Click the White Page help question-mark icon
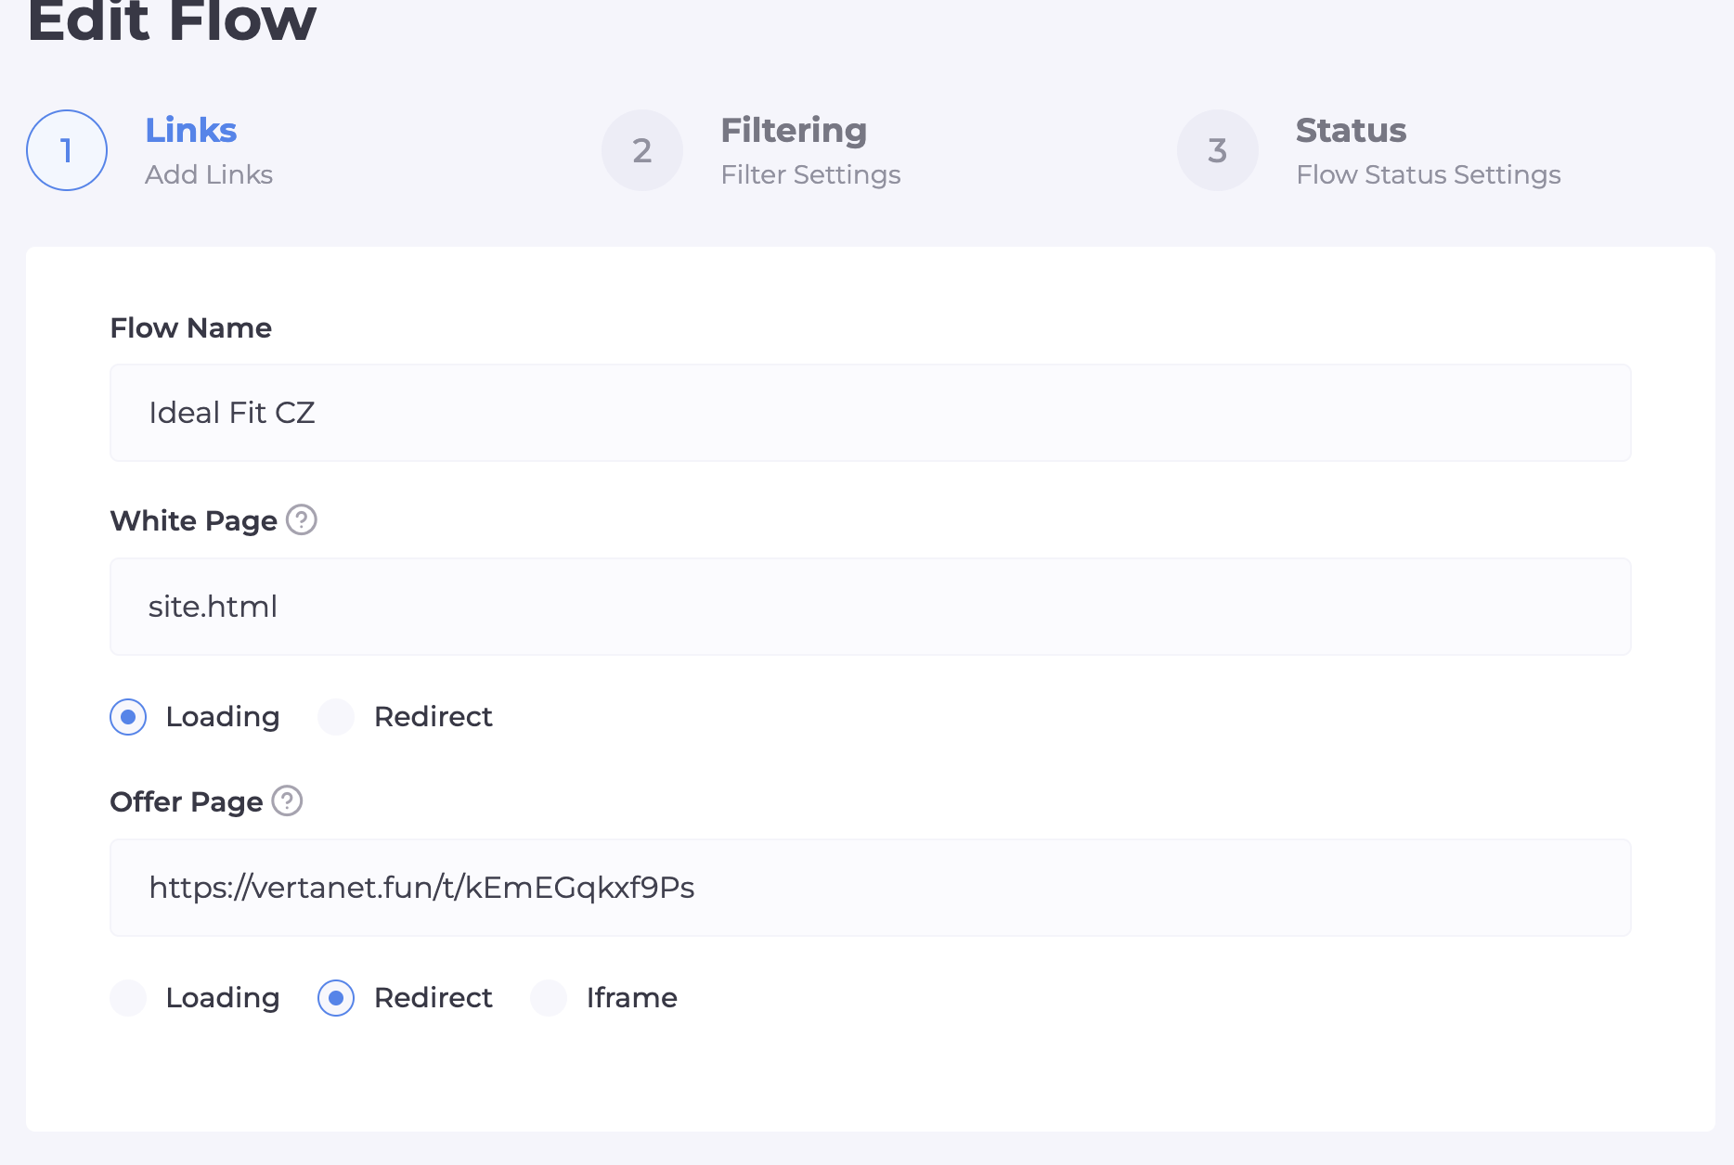Screen dimensions: 1734x1165 [302, 520]
